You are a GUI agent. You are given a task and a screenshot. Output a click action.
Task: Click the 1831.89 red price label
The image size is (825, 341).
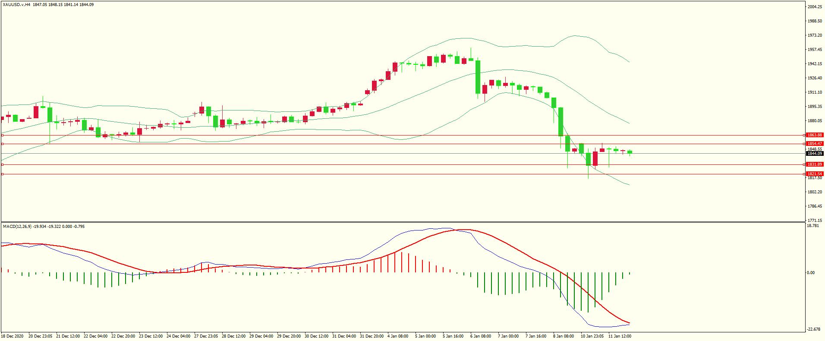pos(815,164)
